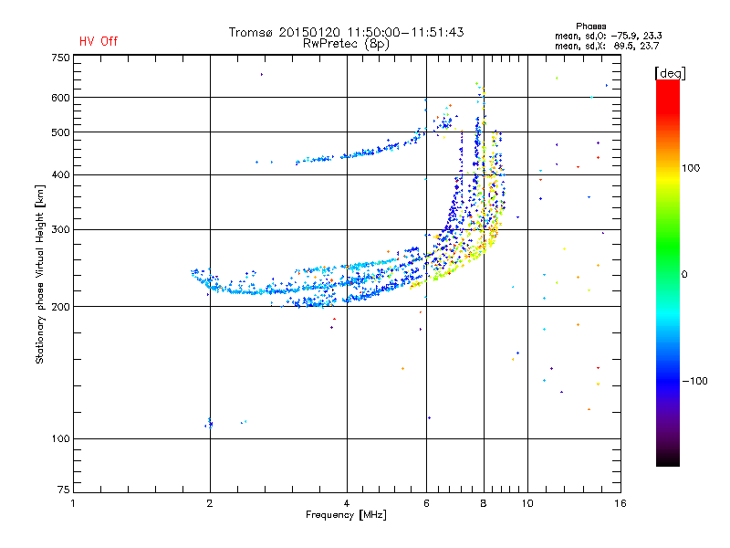730x548 pixels.
Task: Click the '1' x-axis tick label
Action: click(73, 503)
